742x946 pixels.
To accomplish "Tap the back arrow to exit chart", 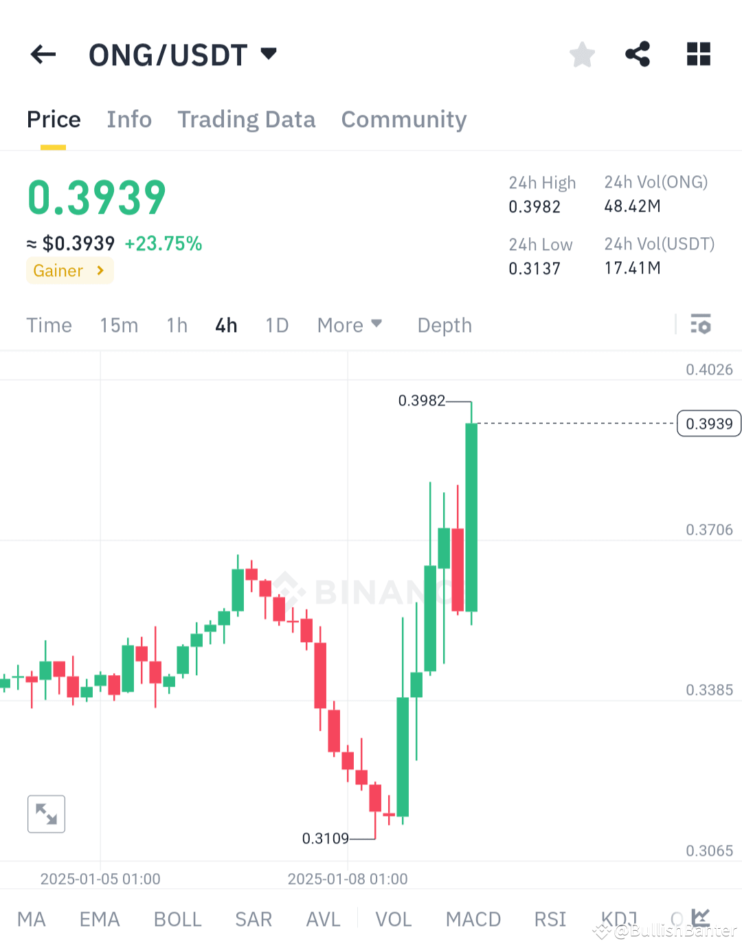I will 43,54.
